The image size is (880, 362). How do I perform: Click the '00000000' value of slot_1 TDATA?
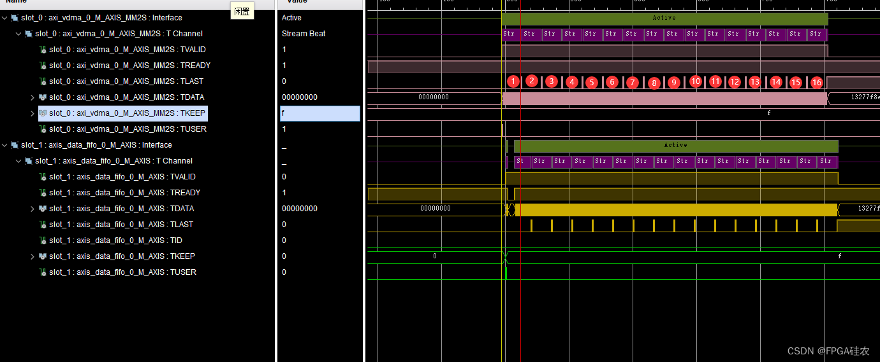pyautogui.click(x=300, y=209)
